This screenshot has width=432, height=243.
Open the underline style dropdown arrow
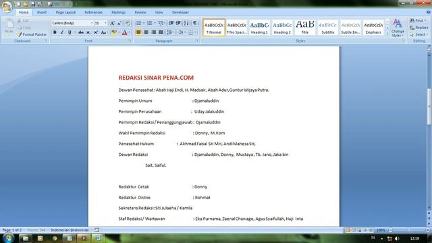75,32
